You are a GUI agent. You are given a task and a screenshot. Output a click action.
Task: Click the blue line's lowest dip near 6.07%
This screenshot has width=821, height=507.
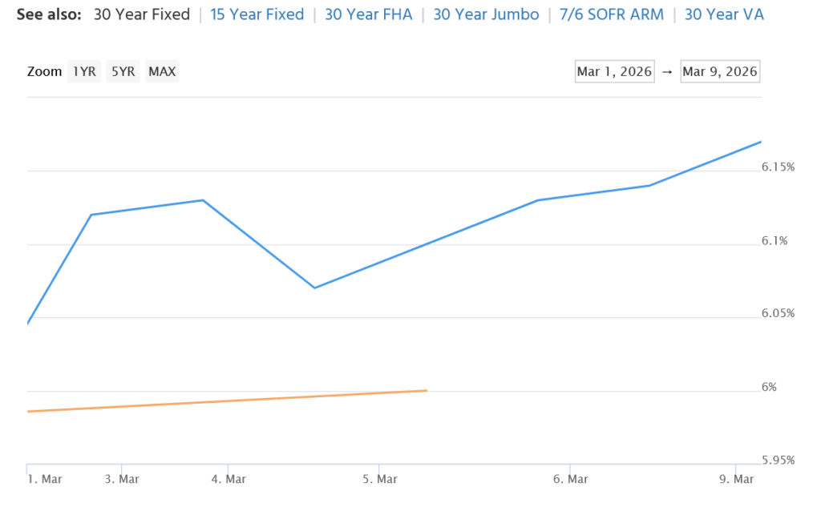(x=314, y=288)
